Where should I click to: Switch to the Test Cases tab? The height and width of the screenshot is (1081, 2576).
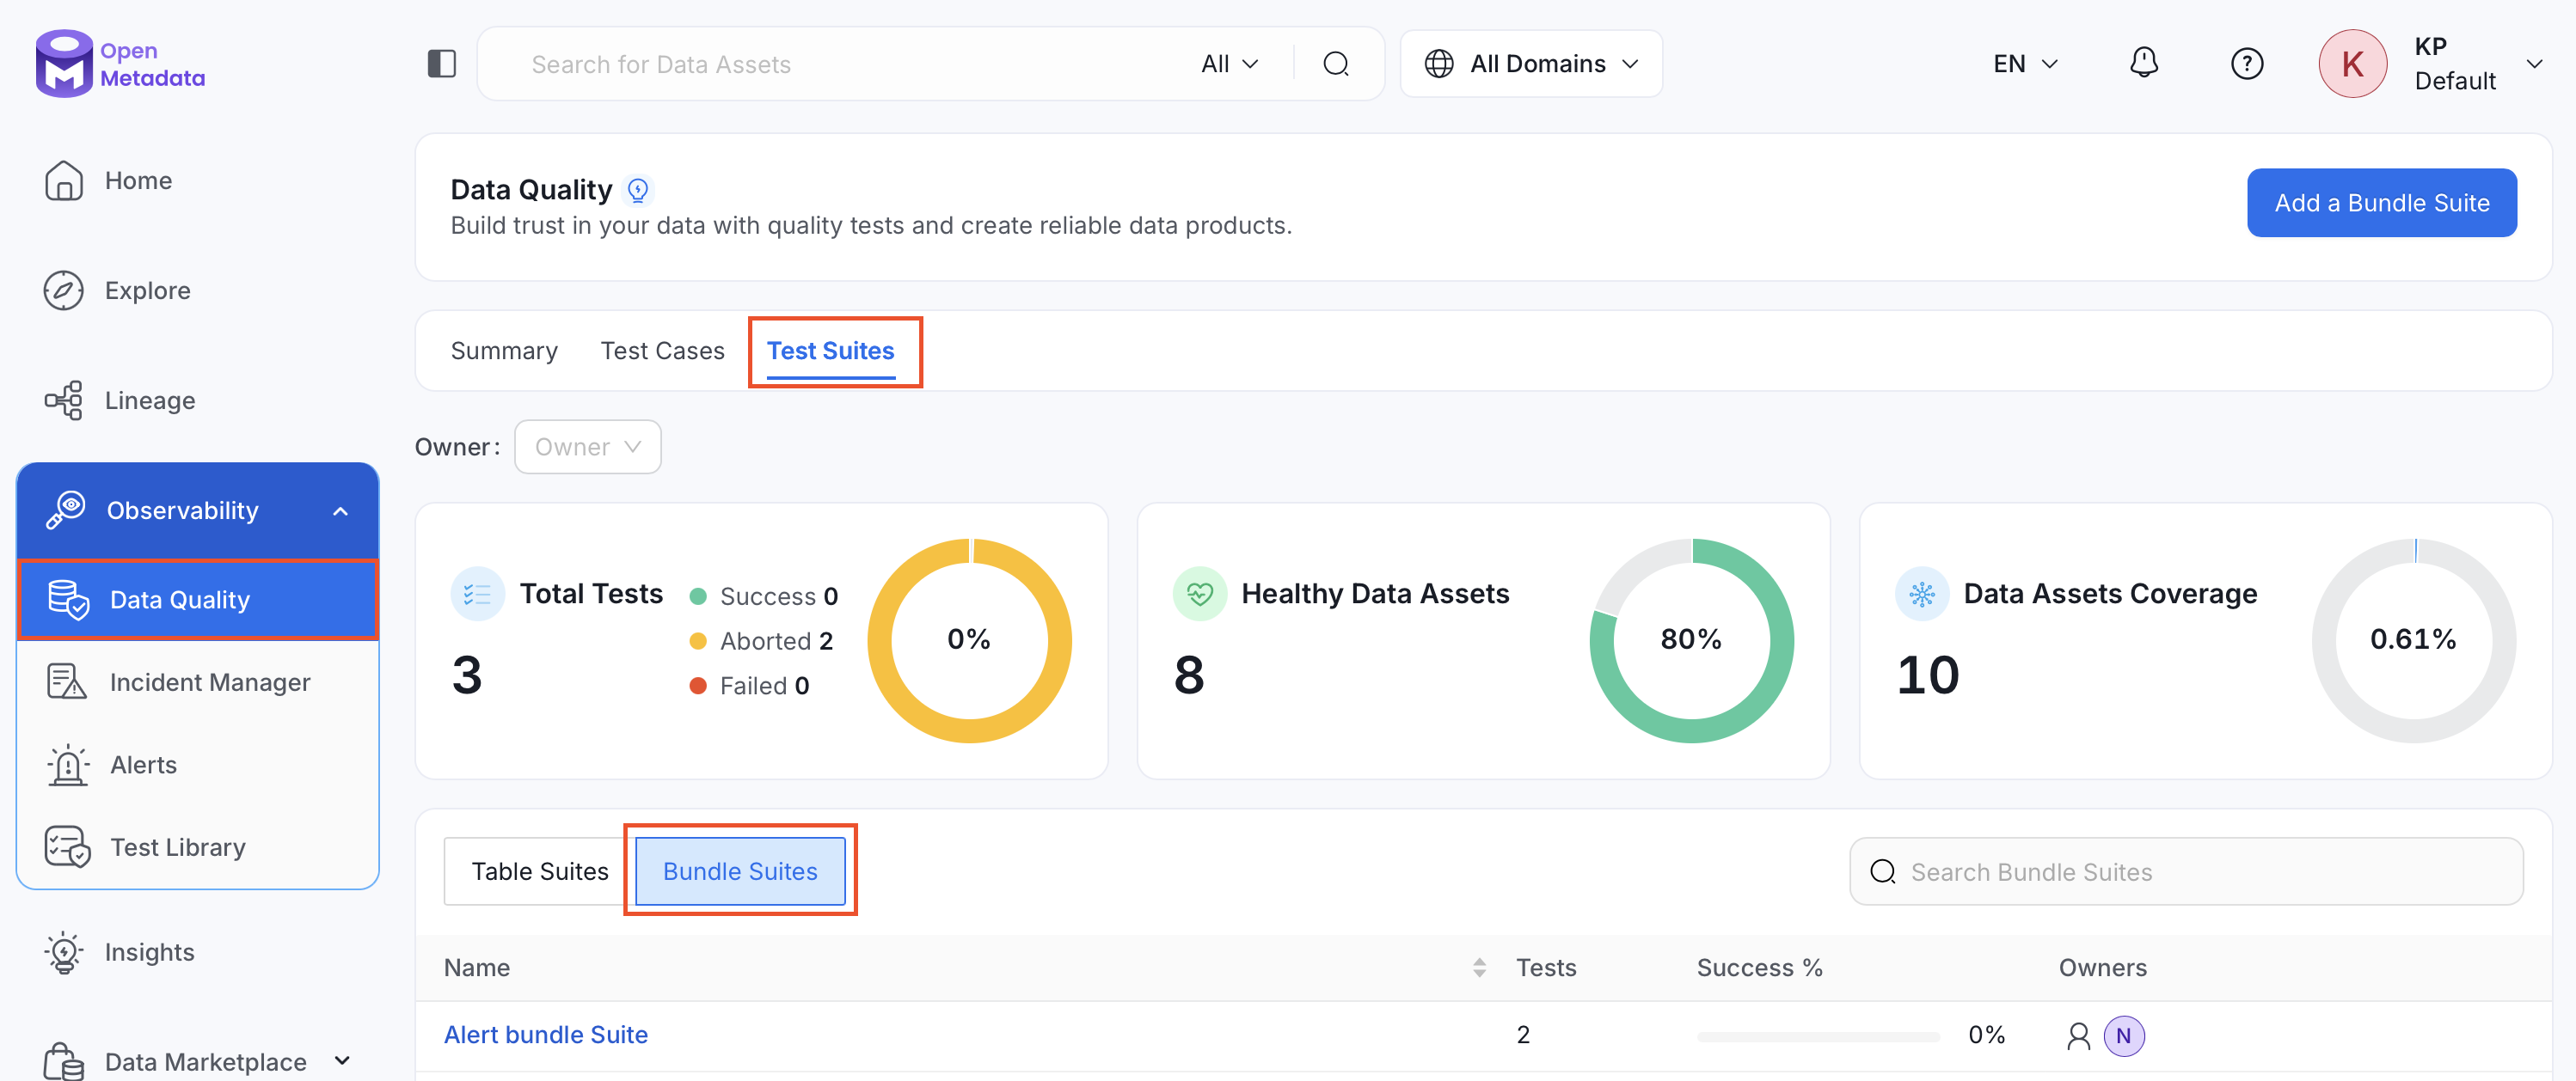(x=662, y=351)
